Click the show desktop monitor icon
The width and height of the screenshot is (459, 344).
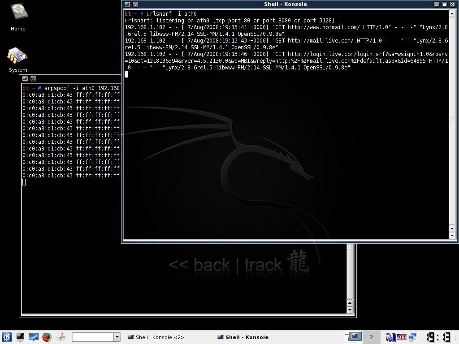point(34,337)
